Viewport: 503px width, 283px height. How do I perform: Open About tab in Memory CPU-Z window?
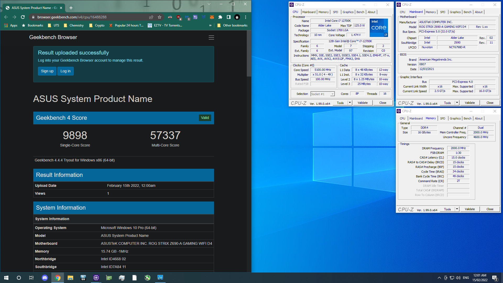[479, 118]
